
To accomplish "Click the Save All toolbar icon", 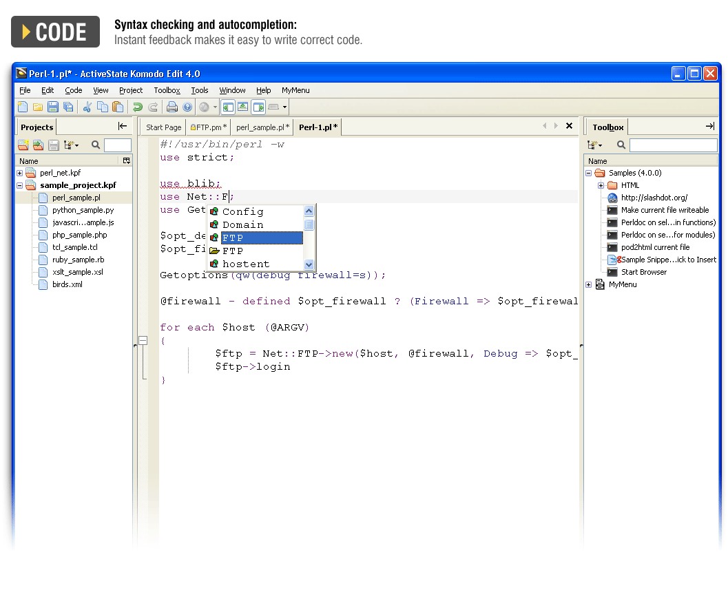I will (68, 107).
